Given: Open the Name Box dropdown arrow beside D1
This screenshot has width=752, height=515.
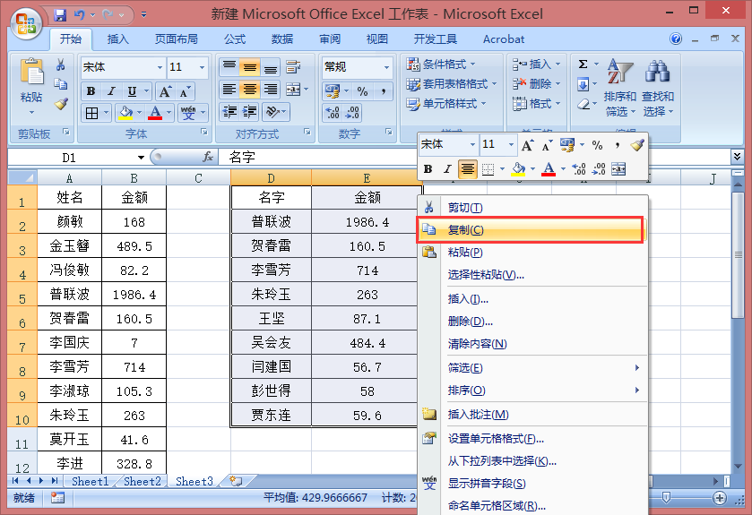Looking at the screenshot, I should click(141, 157).
